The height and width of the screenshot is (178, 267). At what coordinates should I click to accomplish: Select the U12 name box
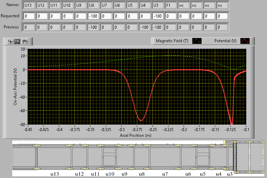click(x=42, y=5)
